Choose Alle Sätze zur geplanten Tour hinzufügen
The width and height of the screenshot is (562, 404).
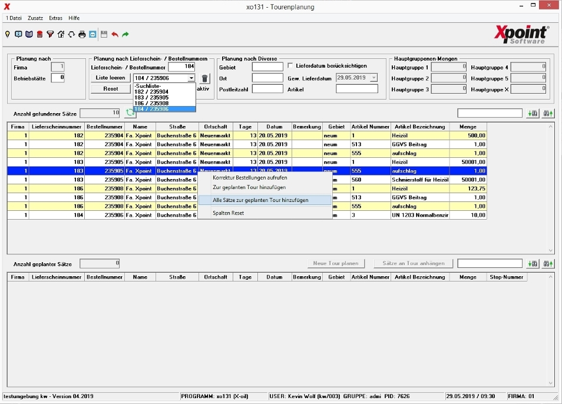click(x=265, y=200)
